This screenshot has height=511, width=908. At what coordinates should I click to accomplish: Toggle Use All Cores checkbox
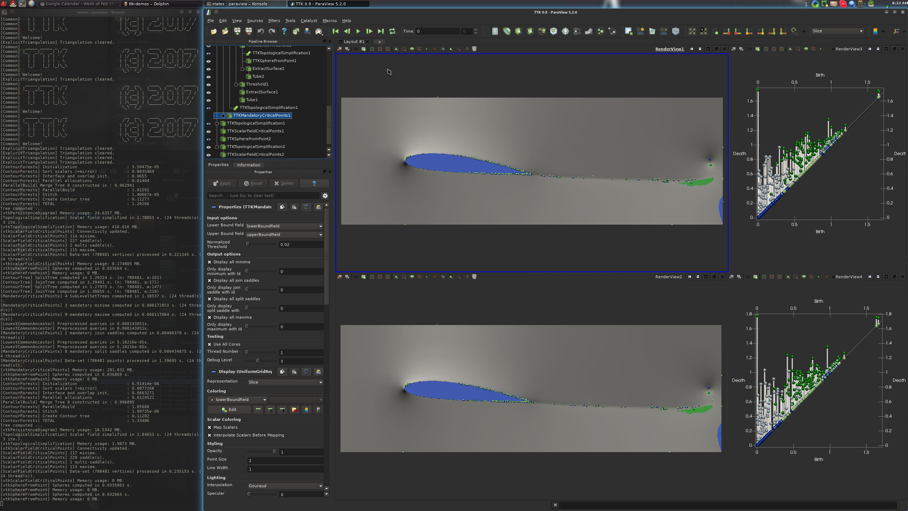(210, 345)
